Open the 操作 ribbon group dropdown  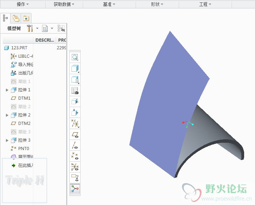click(x=23, y=4)
